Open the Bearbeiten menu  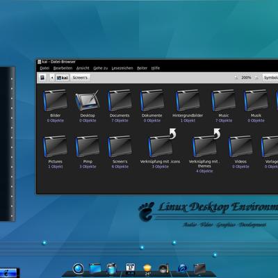(63, 68)
